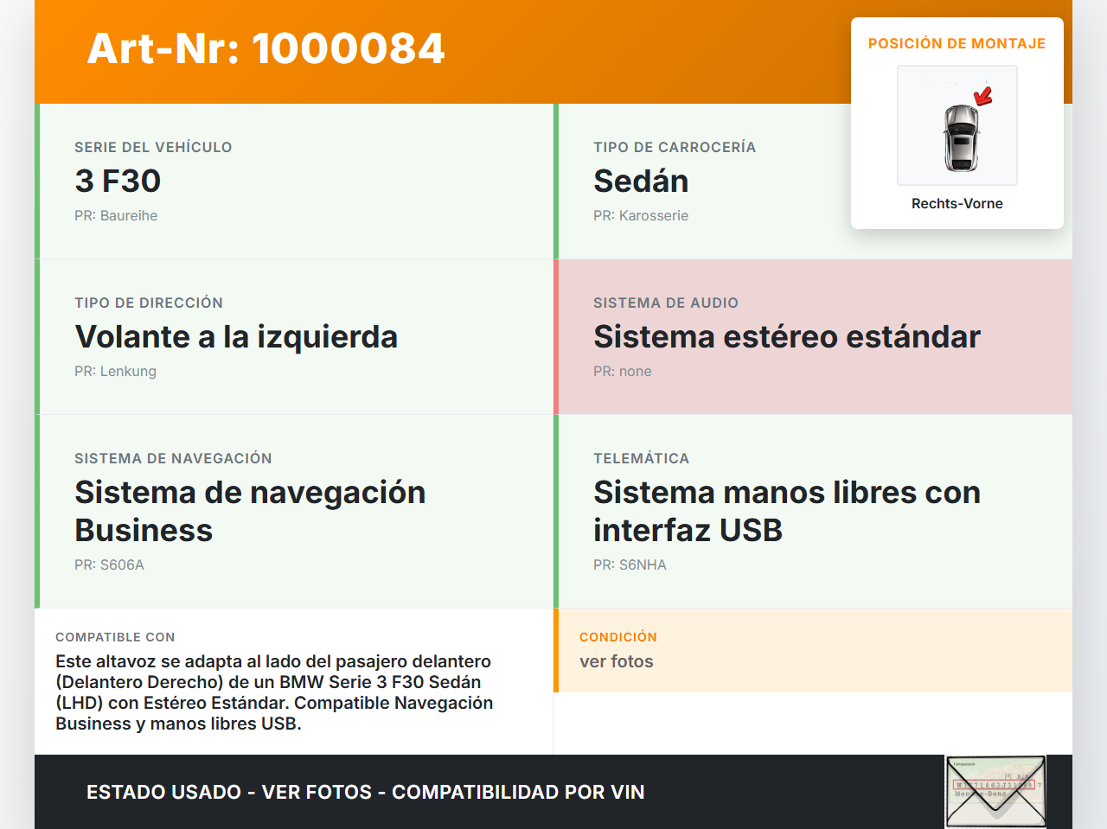
Task: Select the 'Art-Nr: 1000084' heading
Action: 266,48
